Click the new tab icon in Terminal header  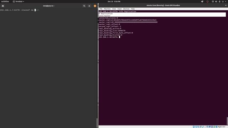3,6
